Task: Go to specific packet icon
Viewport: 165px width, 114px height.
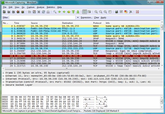Action: point(69,12)
